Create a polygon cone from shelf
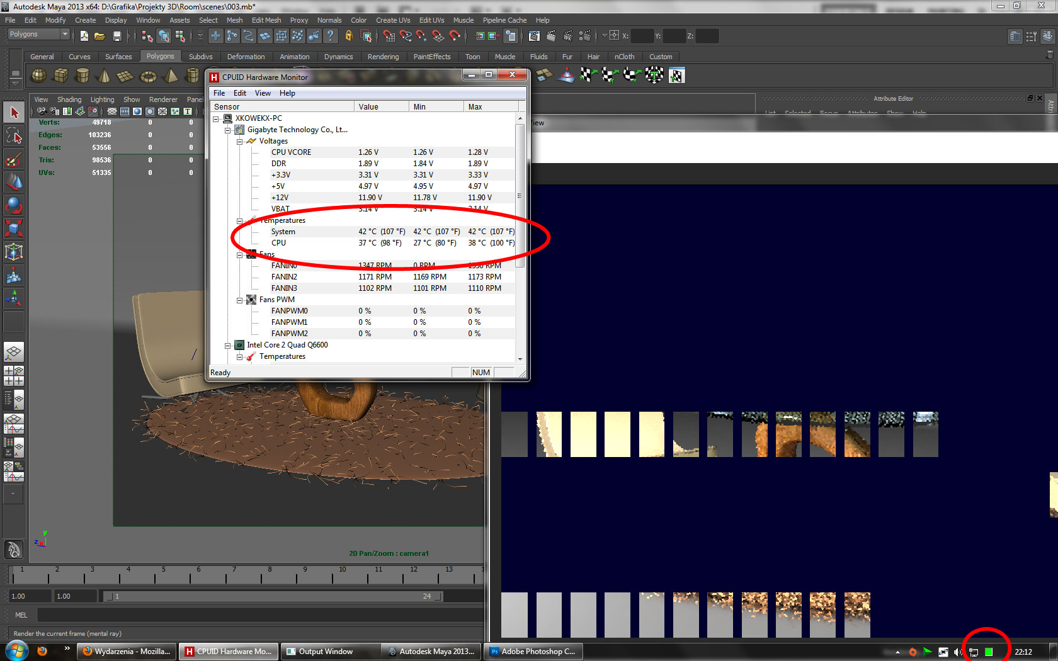 pos(105,76)
